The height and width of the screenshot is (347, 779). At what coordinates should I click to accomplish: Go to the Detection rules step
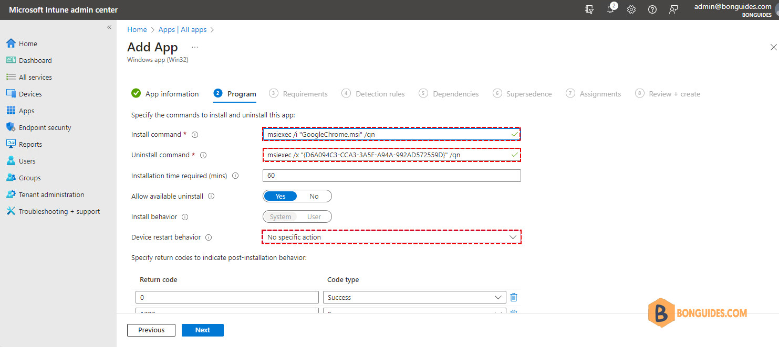pyautogui.click(x=373, y=94)
